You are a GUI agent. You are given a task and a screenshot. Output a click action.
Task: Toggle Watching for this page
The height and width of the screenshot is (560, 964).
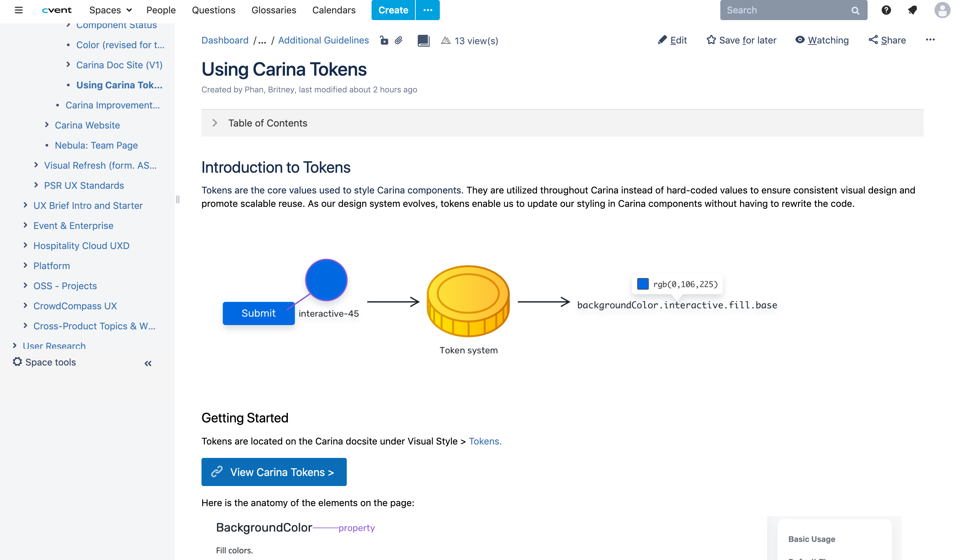(x=822, y=40)
